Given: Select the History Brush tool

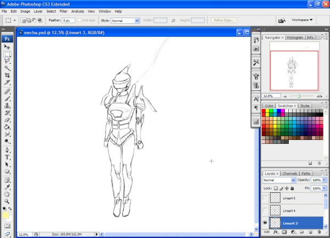Looking at the screenshot, I should tap(7, 112).
